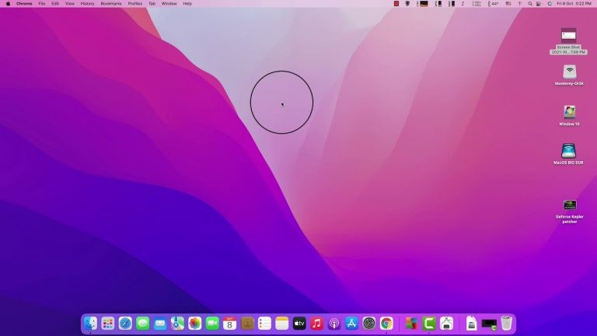Open Control Center in menu bar
Image resolution: width=597 pixels, height=336 pixels.
539,3
